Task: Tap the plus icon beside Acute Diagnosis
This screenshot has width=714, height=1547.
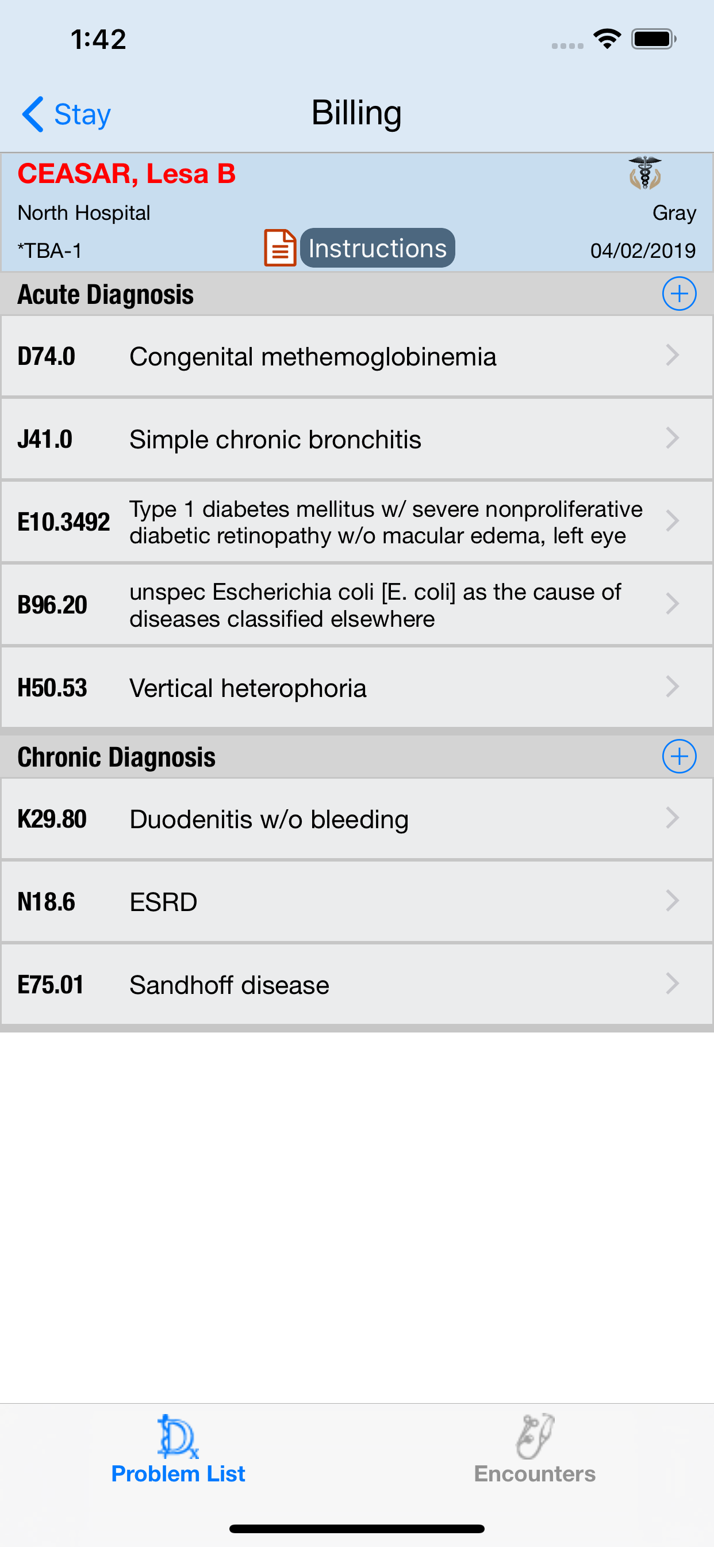Action: [x=678, y=294]
